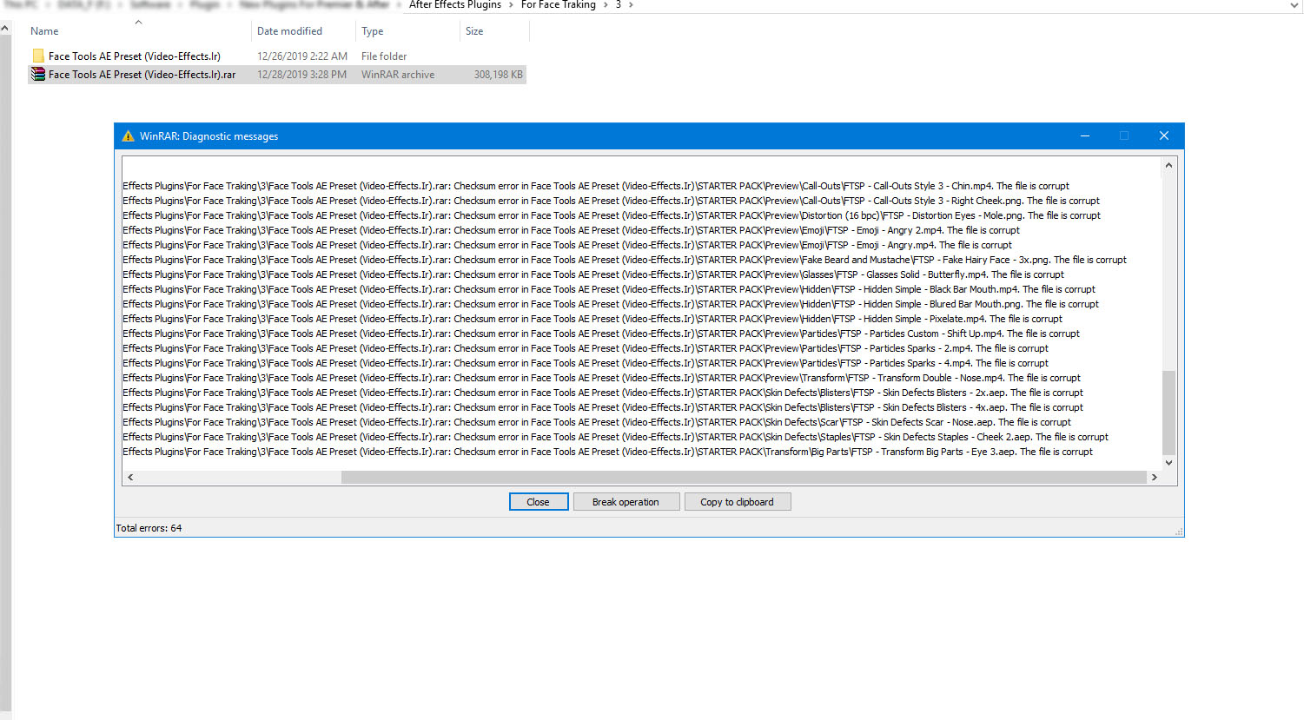Click the 308,198 KB size cell
1304x720 pixels.
(499, 75)
